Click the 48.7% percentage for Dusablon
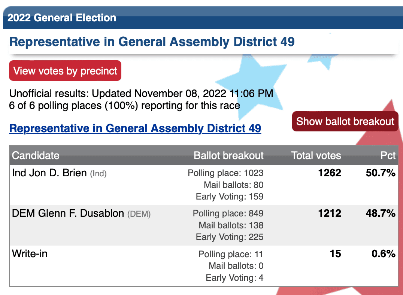Image resolution: width=403 pixels, height=295 pixels. [381, 213]
